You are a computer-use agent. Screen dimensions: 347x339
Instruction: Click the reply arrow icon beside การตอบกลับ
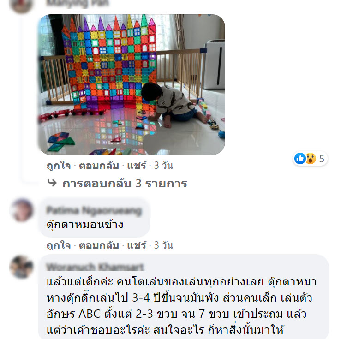click(52, 183)
